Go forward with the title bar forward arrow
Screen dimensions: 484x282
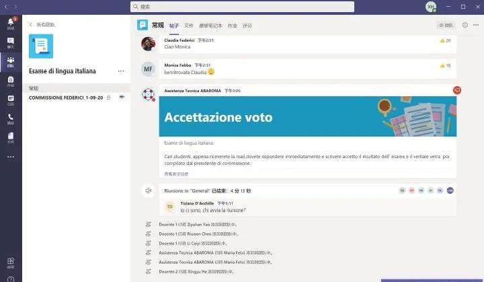point(15,7)
